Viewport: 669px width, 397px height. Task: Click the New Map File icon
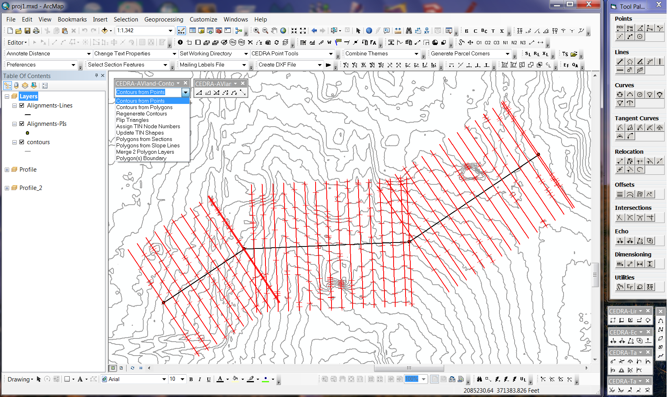pyautogui.click(x=10, y=31)
